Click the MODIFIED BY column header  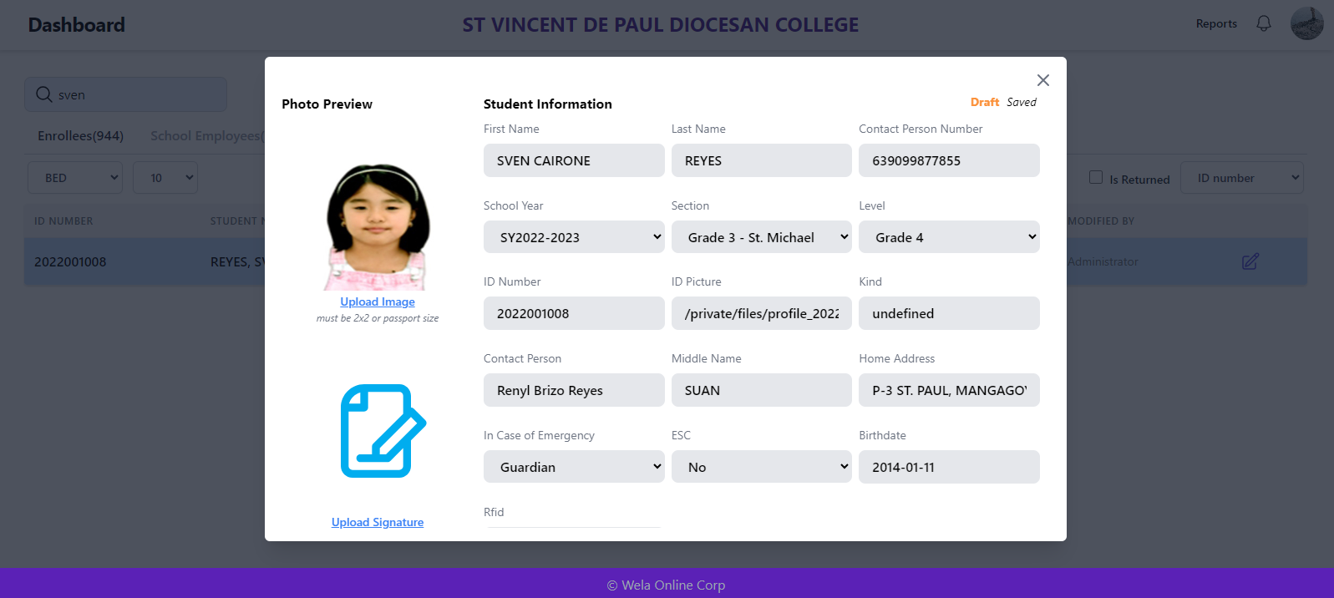coord(1101,221)
